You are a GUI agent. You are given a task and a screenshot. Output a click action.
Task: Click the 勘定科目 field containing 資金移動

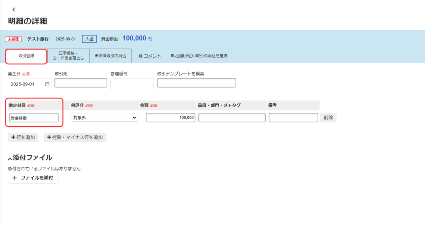34,118
